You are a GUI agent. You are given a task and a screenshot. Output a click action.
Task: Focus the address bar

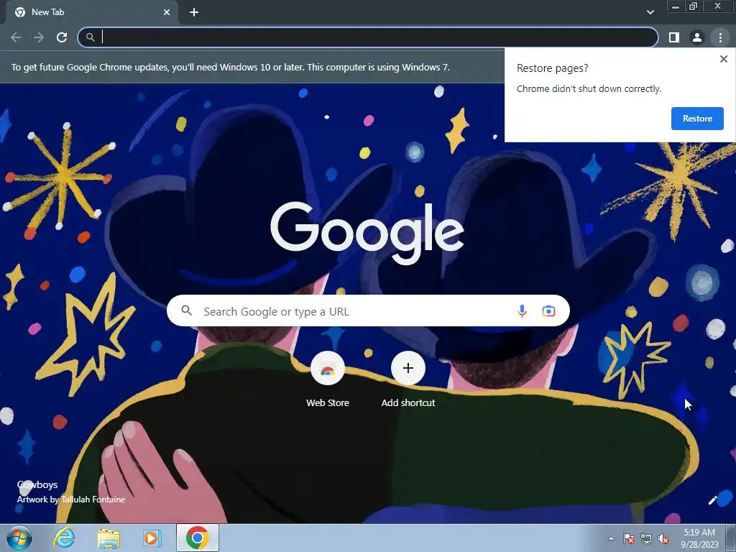[368, 37]
